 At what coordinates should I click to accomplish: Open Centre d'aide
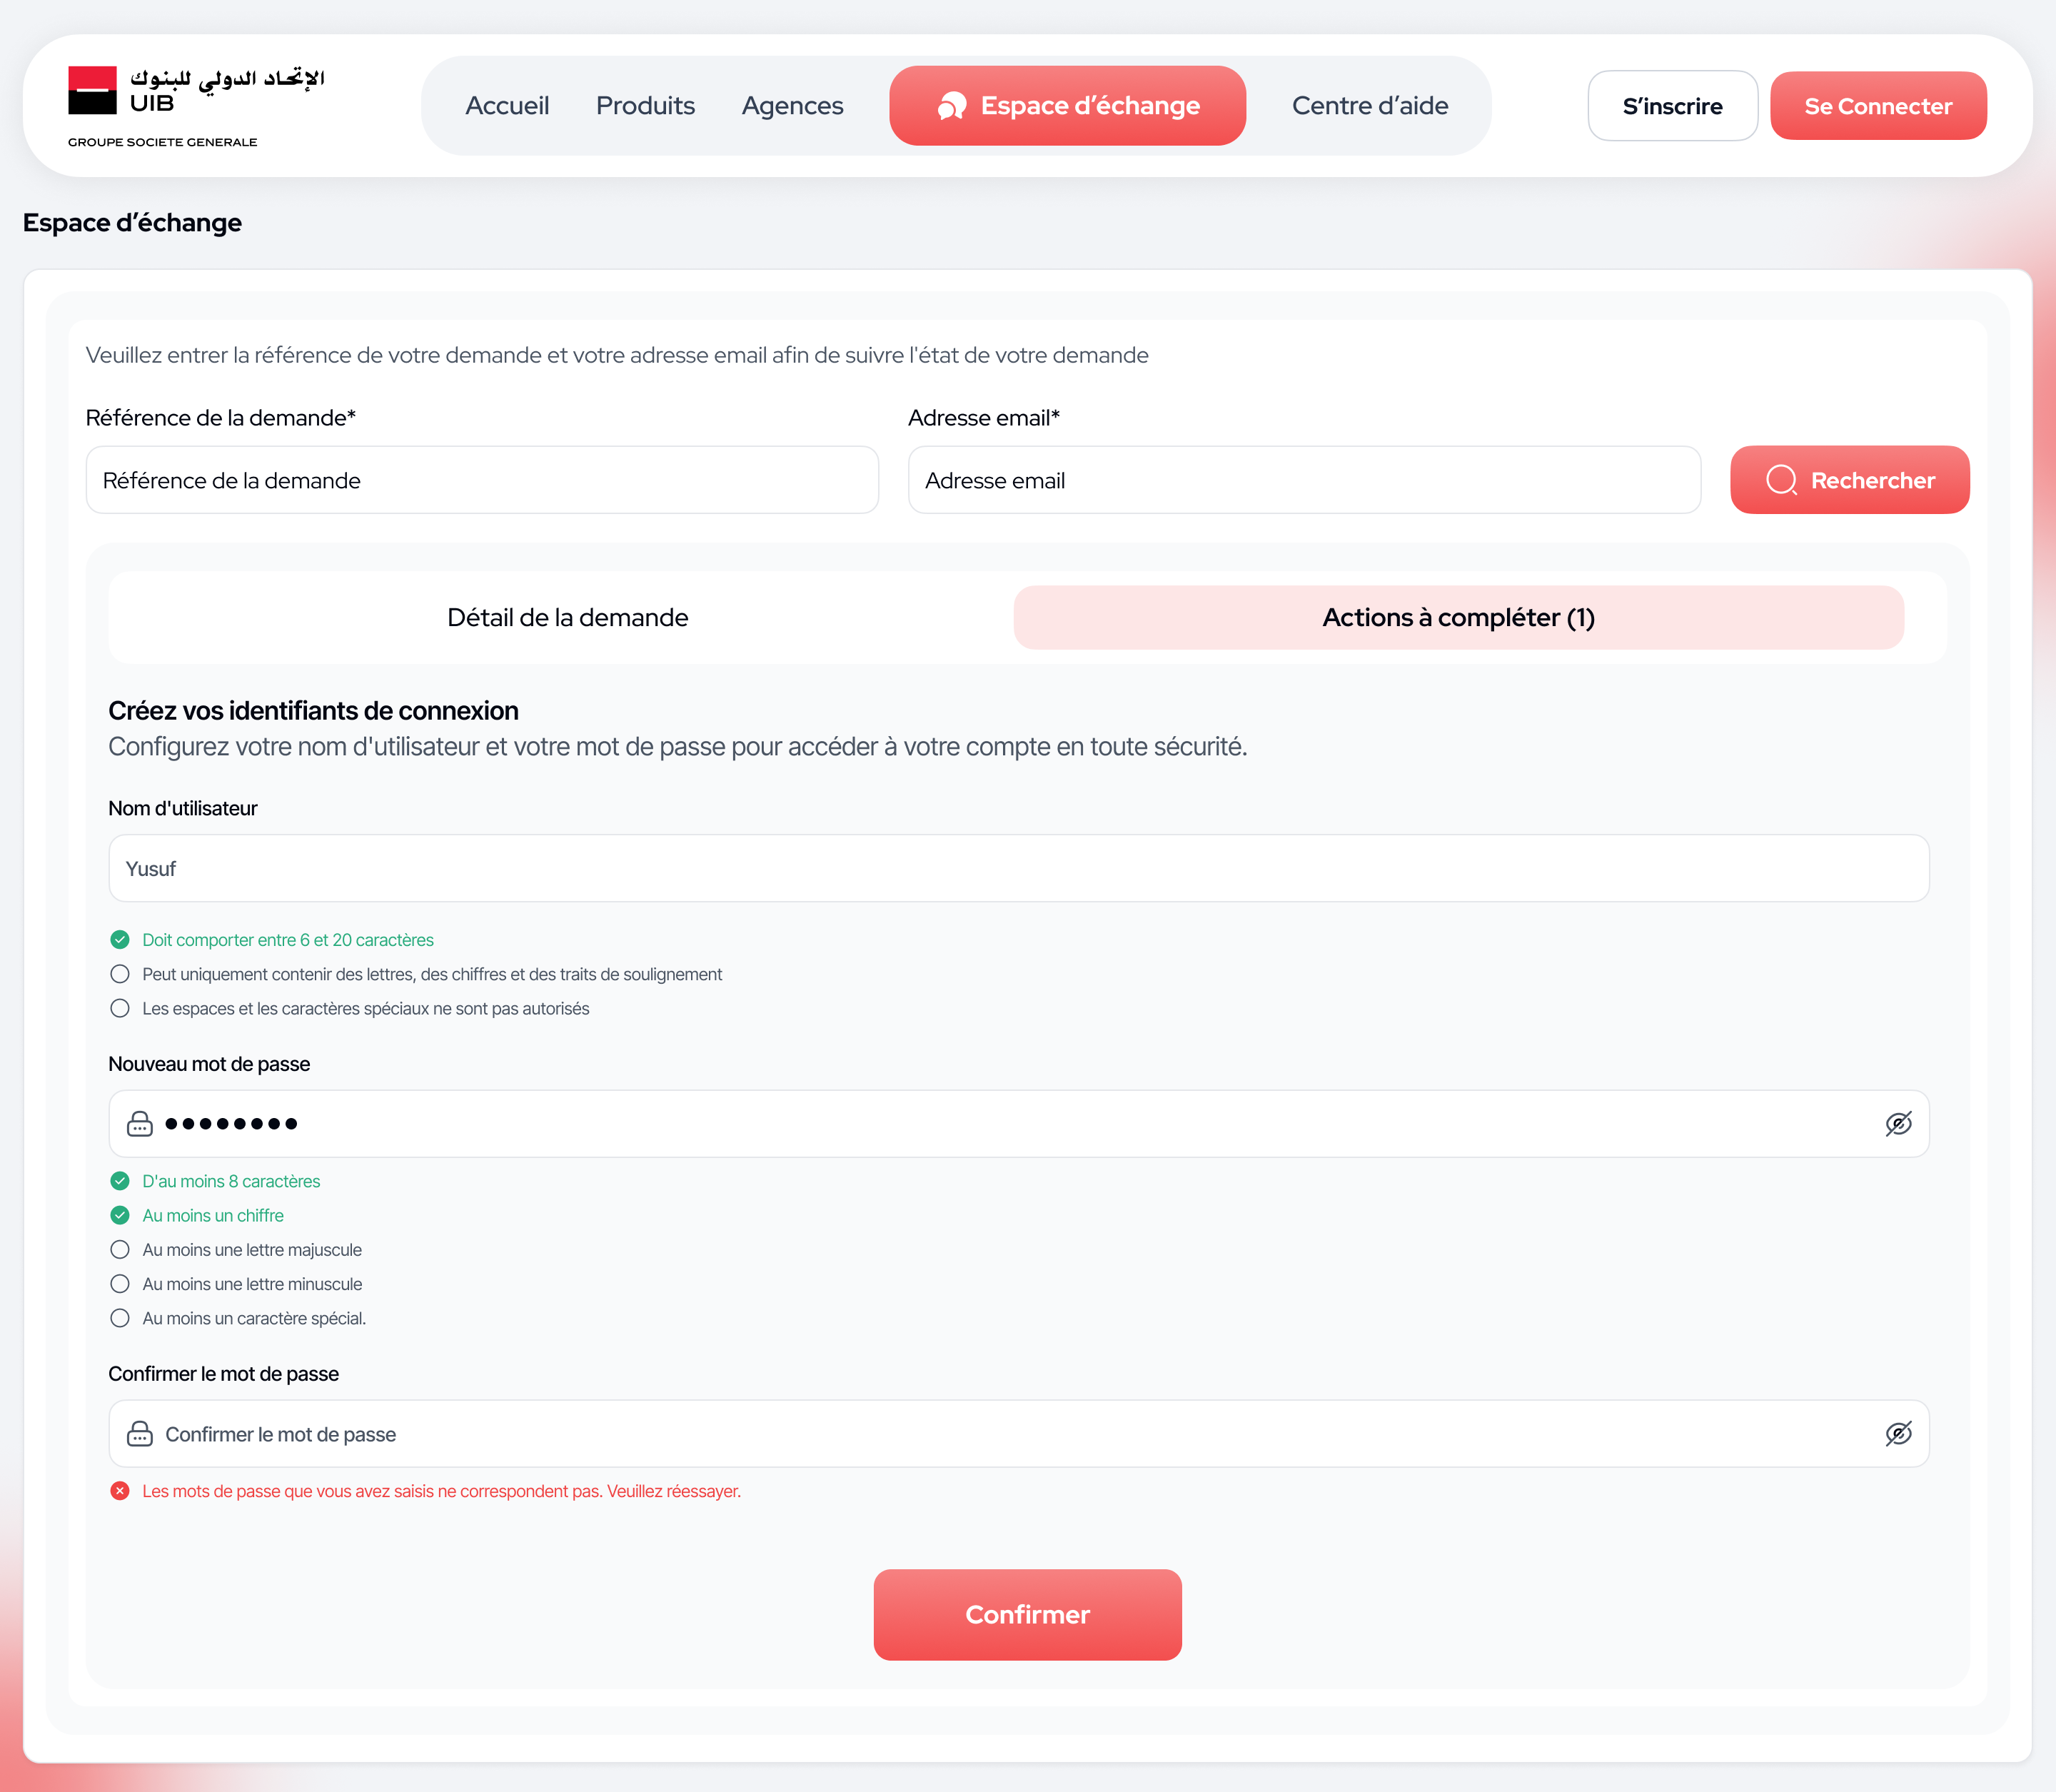1370,106
